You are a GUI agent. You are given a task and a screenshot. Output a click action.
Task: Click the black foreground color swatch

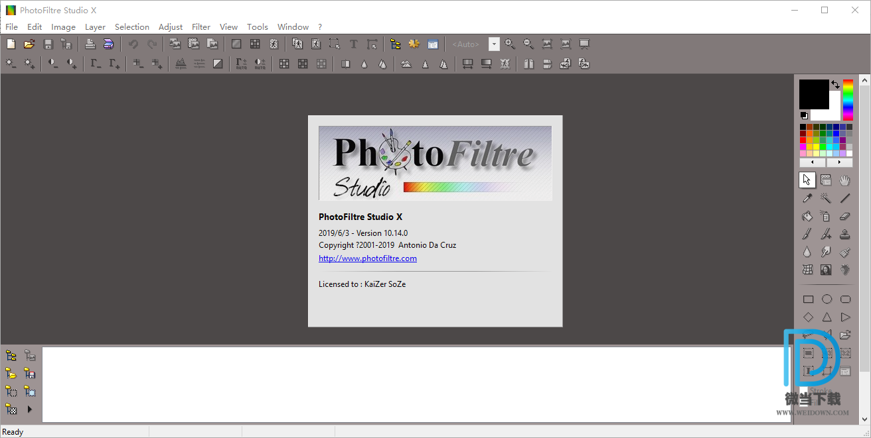(814, 94)
